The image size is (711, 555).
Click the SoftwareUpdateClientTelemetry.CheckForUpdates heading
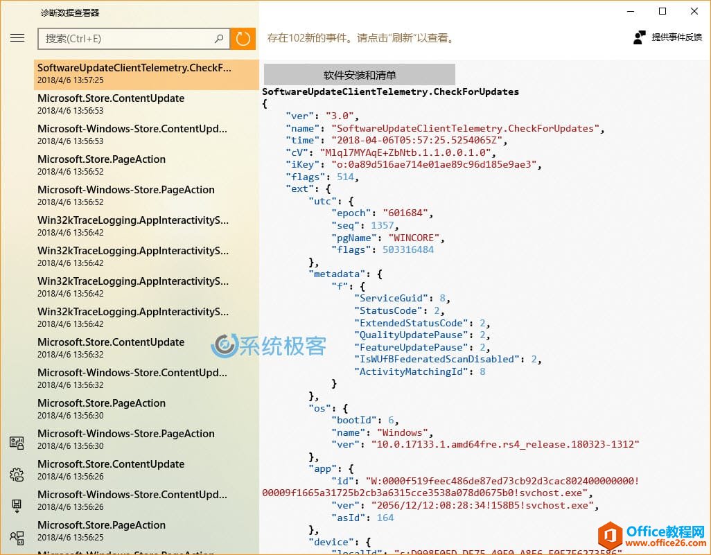[x=390, y=91]
